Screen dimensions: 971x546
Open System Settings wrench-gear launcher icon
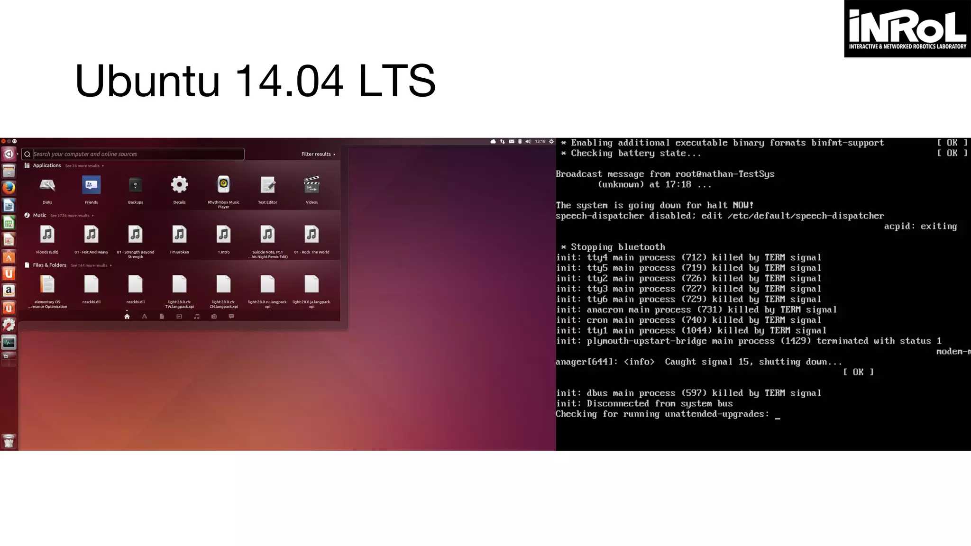[9, 325]
